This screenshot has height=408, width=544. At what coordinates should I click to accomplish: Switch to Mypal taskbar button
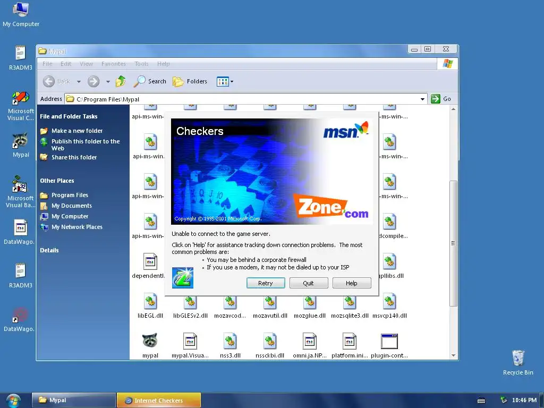pyautogui.click(x=73, y=400)
